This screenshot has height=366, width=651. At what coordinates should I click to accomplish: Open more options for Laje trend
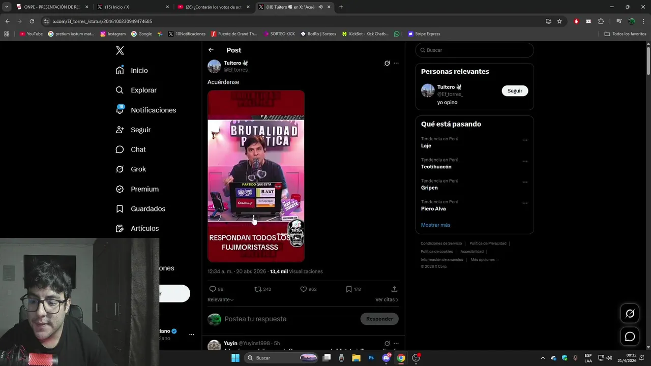tap(525, 140)
